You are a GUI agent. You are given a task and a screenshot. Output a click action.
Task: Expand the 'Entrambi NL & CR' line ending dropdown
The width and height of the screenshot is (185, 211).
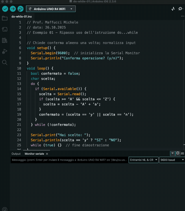144,160
